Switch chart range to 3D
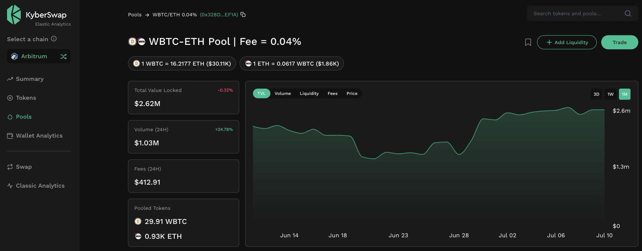642x251 pixels. click(x=596, y=94)
